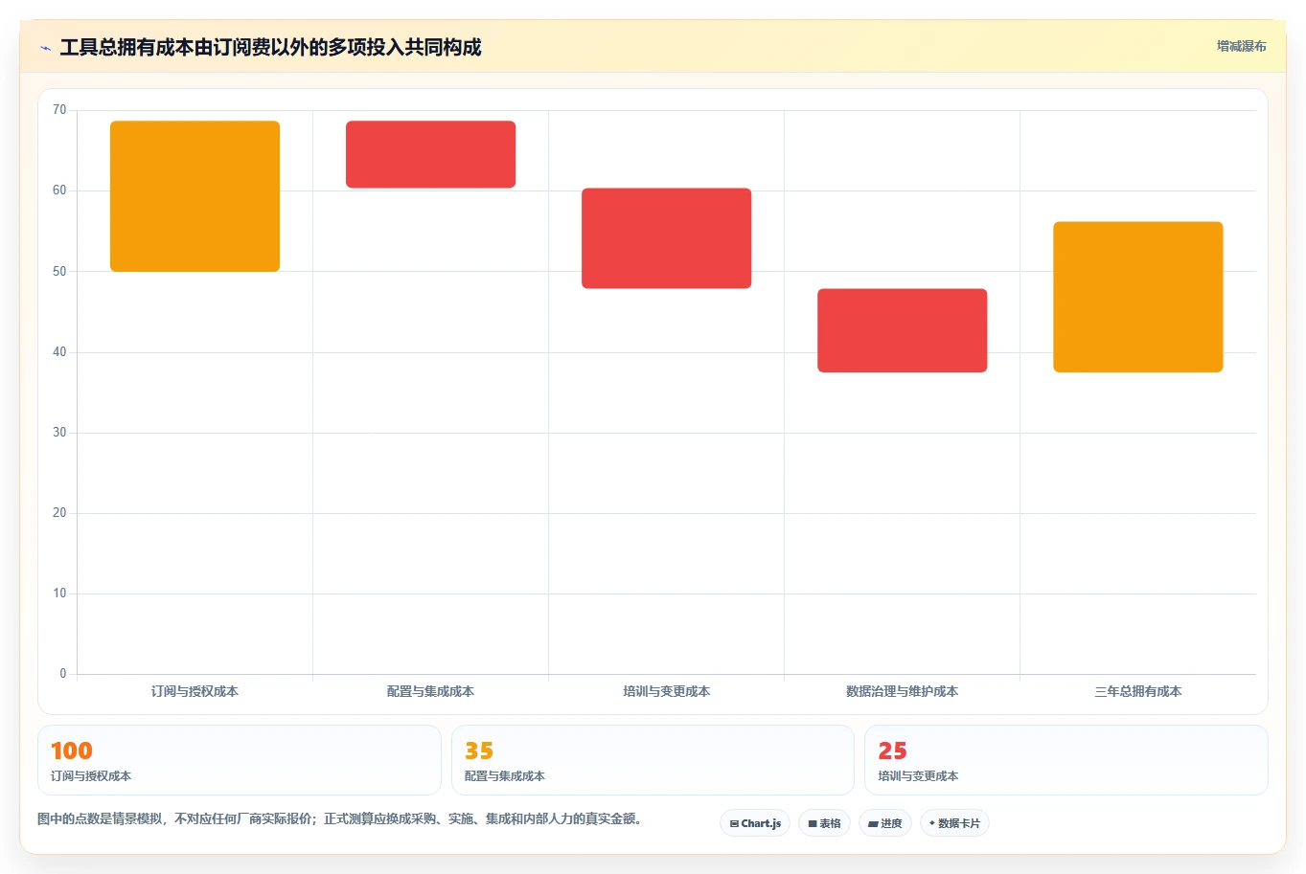Click the 配置与集成成本 x-axis label
Screen dimensions: 1306x874
click(430, 691)
